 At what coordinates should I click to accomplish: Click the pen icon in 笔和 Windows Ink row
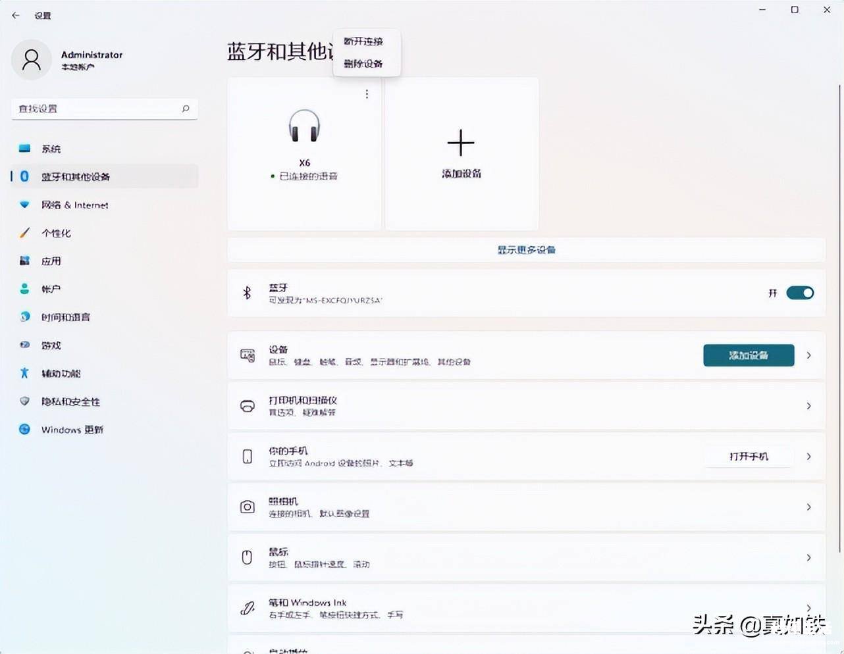[x=248, y=608]
